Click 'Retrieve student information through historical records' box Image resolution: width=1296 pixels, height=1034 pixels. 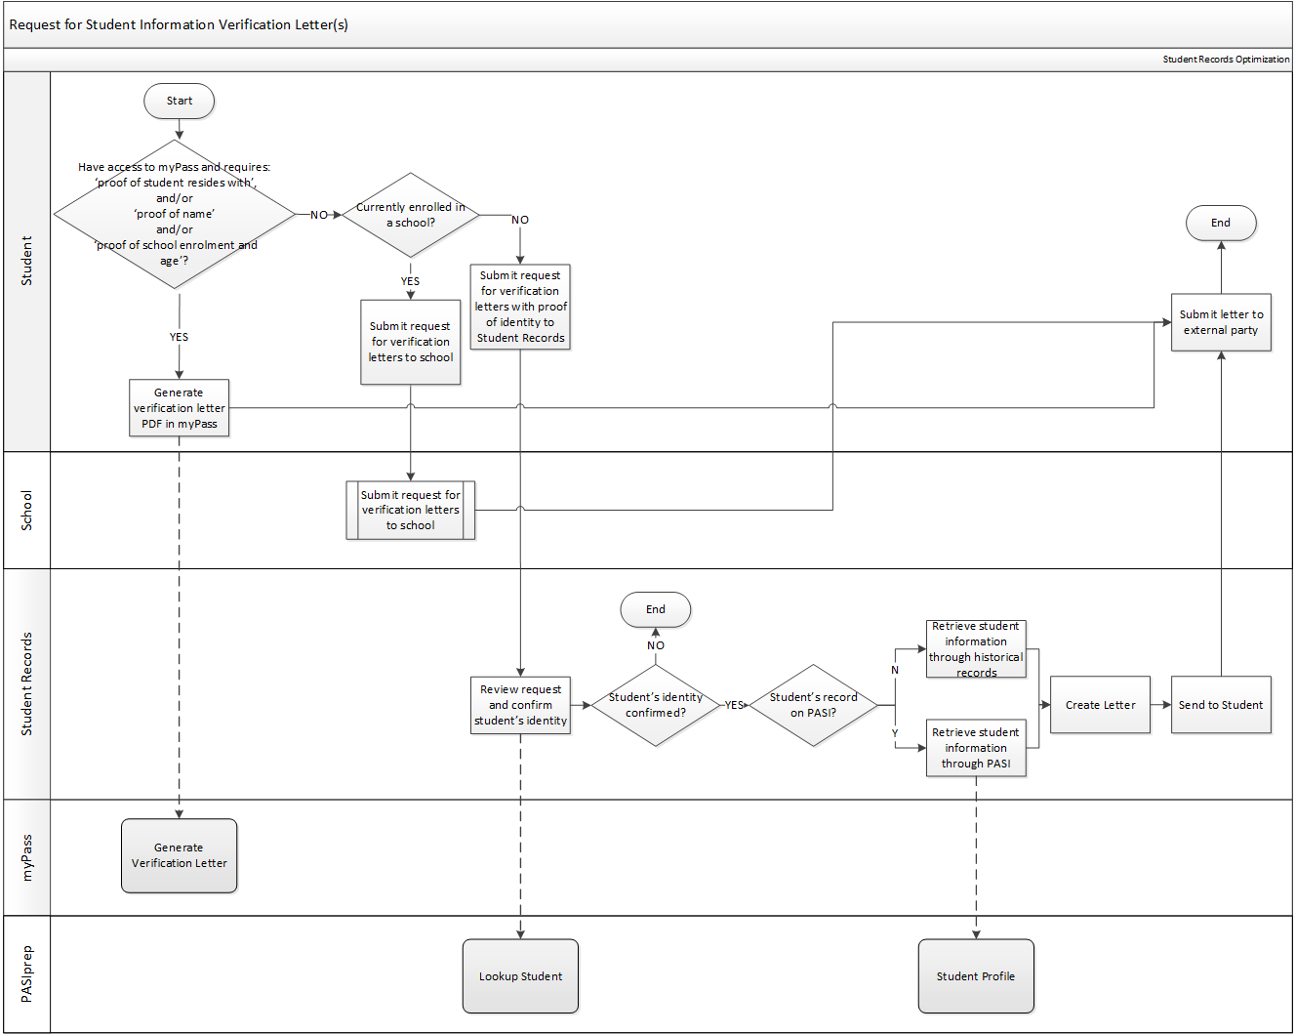[976, 649]
